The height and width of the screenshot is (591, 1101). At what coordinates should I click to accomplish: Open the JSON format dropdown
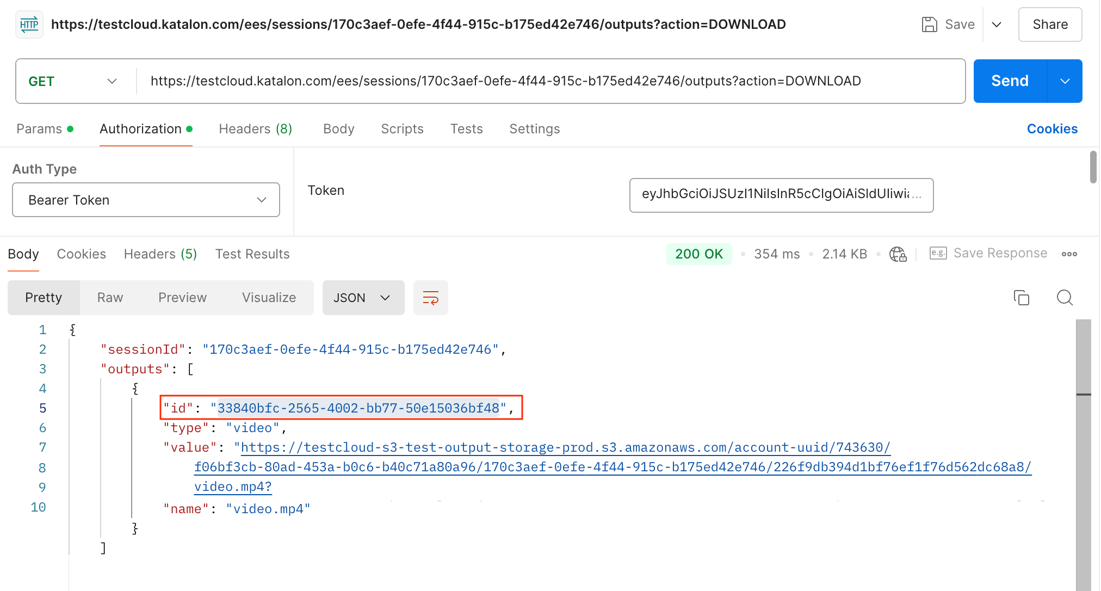point(363,298)
